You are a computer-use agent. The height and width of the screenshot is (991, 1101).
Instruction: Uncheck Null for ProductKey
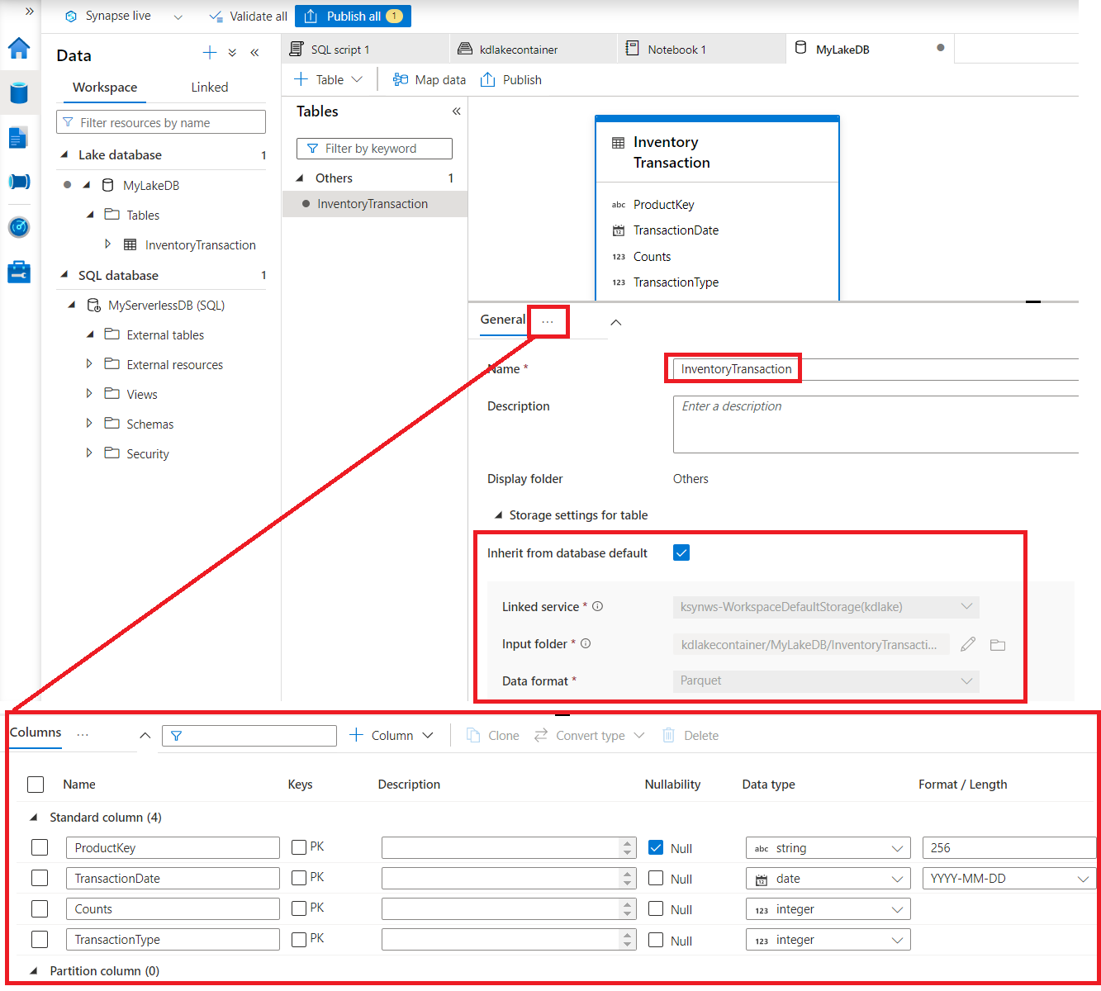pyautogui.click(x=656, y=847)
